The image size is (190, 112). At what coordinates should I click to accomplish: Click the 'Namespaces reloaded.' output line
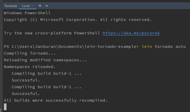click(30, 67)
